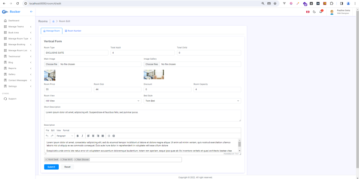Click the redo arrow in editor toolbar
This screenshot has width=359, height=179.
pyautogui.click(x=52, y=136)
